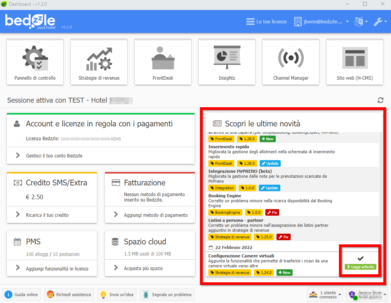Viewport: 391px width, 303px height.
Task: Select the Listini a persona - partner title
Action: pyautogui.click(x=236, y=220)
